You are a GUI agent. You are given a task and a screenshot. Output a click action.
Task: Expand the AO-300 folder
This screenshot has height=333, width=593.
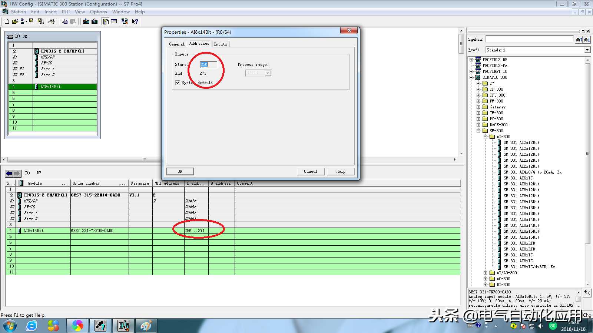pyautogui.click(x=486, y=279)
